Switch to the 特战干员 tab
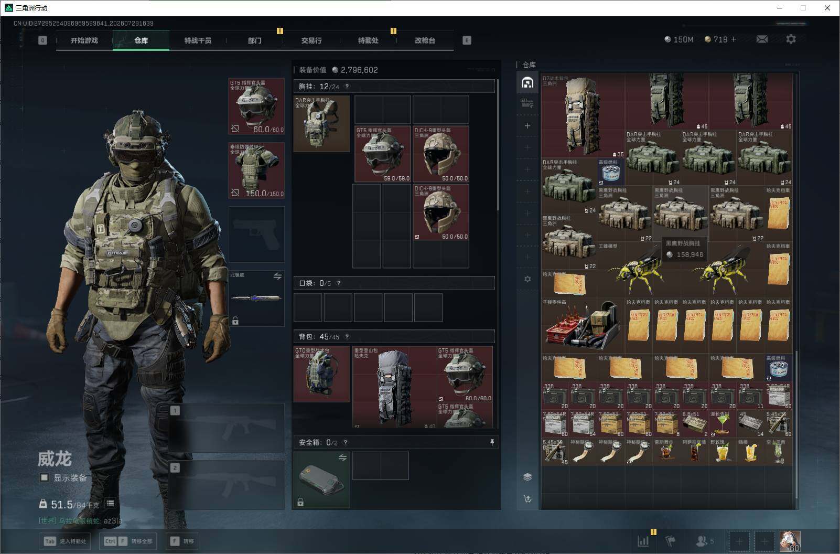The width and height of the screenshot is (840, 554). pyautogui.click(x=198, y=40)
